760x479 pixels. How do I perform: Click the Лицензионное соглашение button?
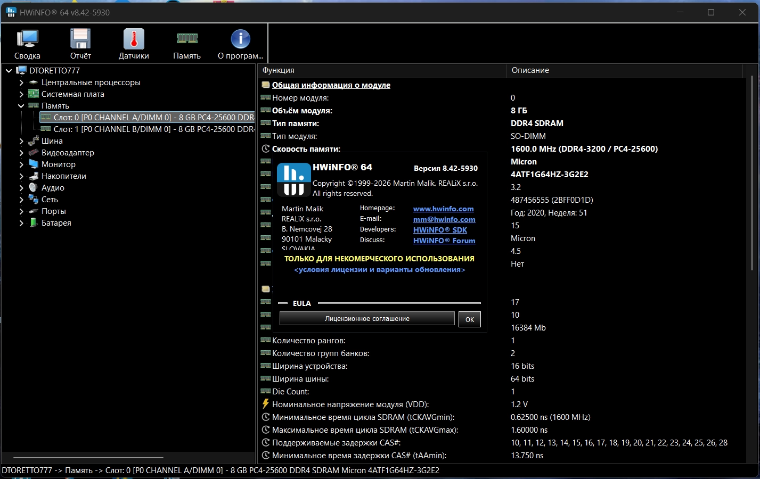click(x=367, y=318)
